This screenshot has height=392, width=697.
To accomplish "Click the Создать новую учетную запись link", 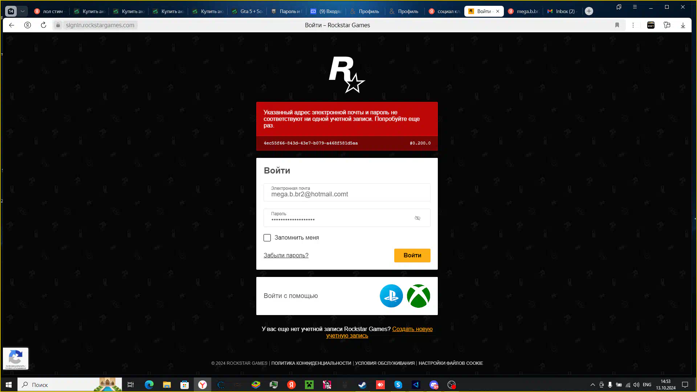I will 412,329.
